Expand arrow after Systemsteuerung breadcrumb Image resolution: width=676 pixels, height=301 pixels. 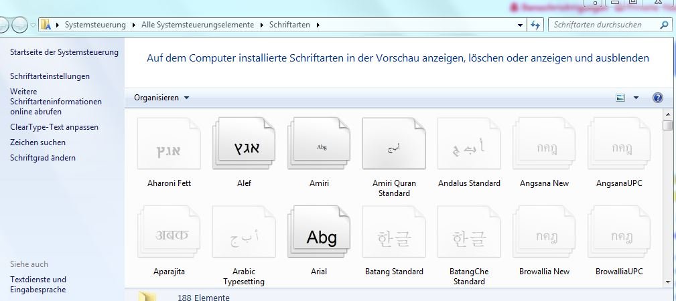(x=133, y=25)
